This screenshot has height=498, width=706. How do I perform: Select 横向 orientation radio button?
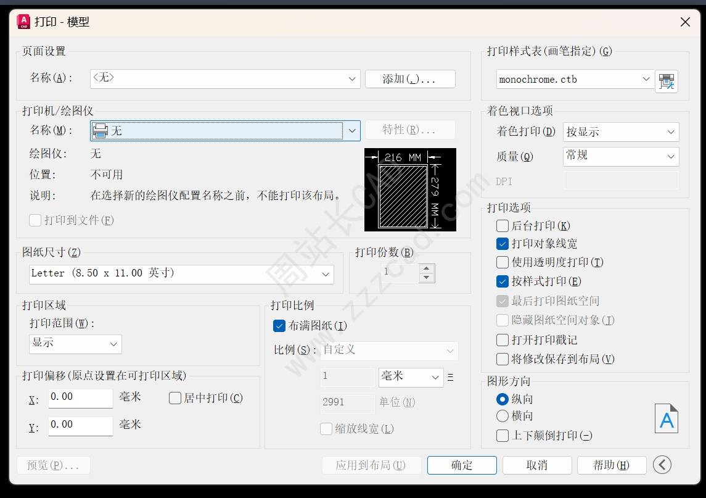(x=502, y=416)
